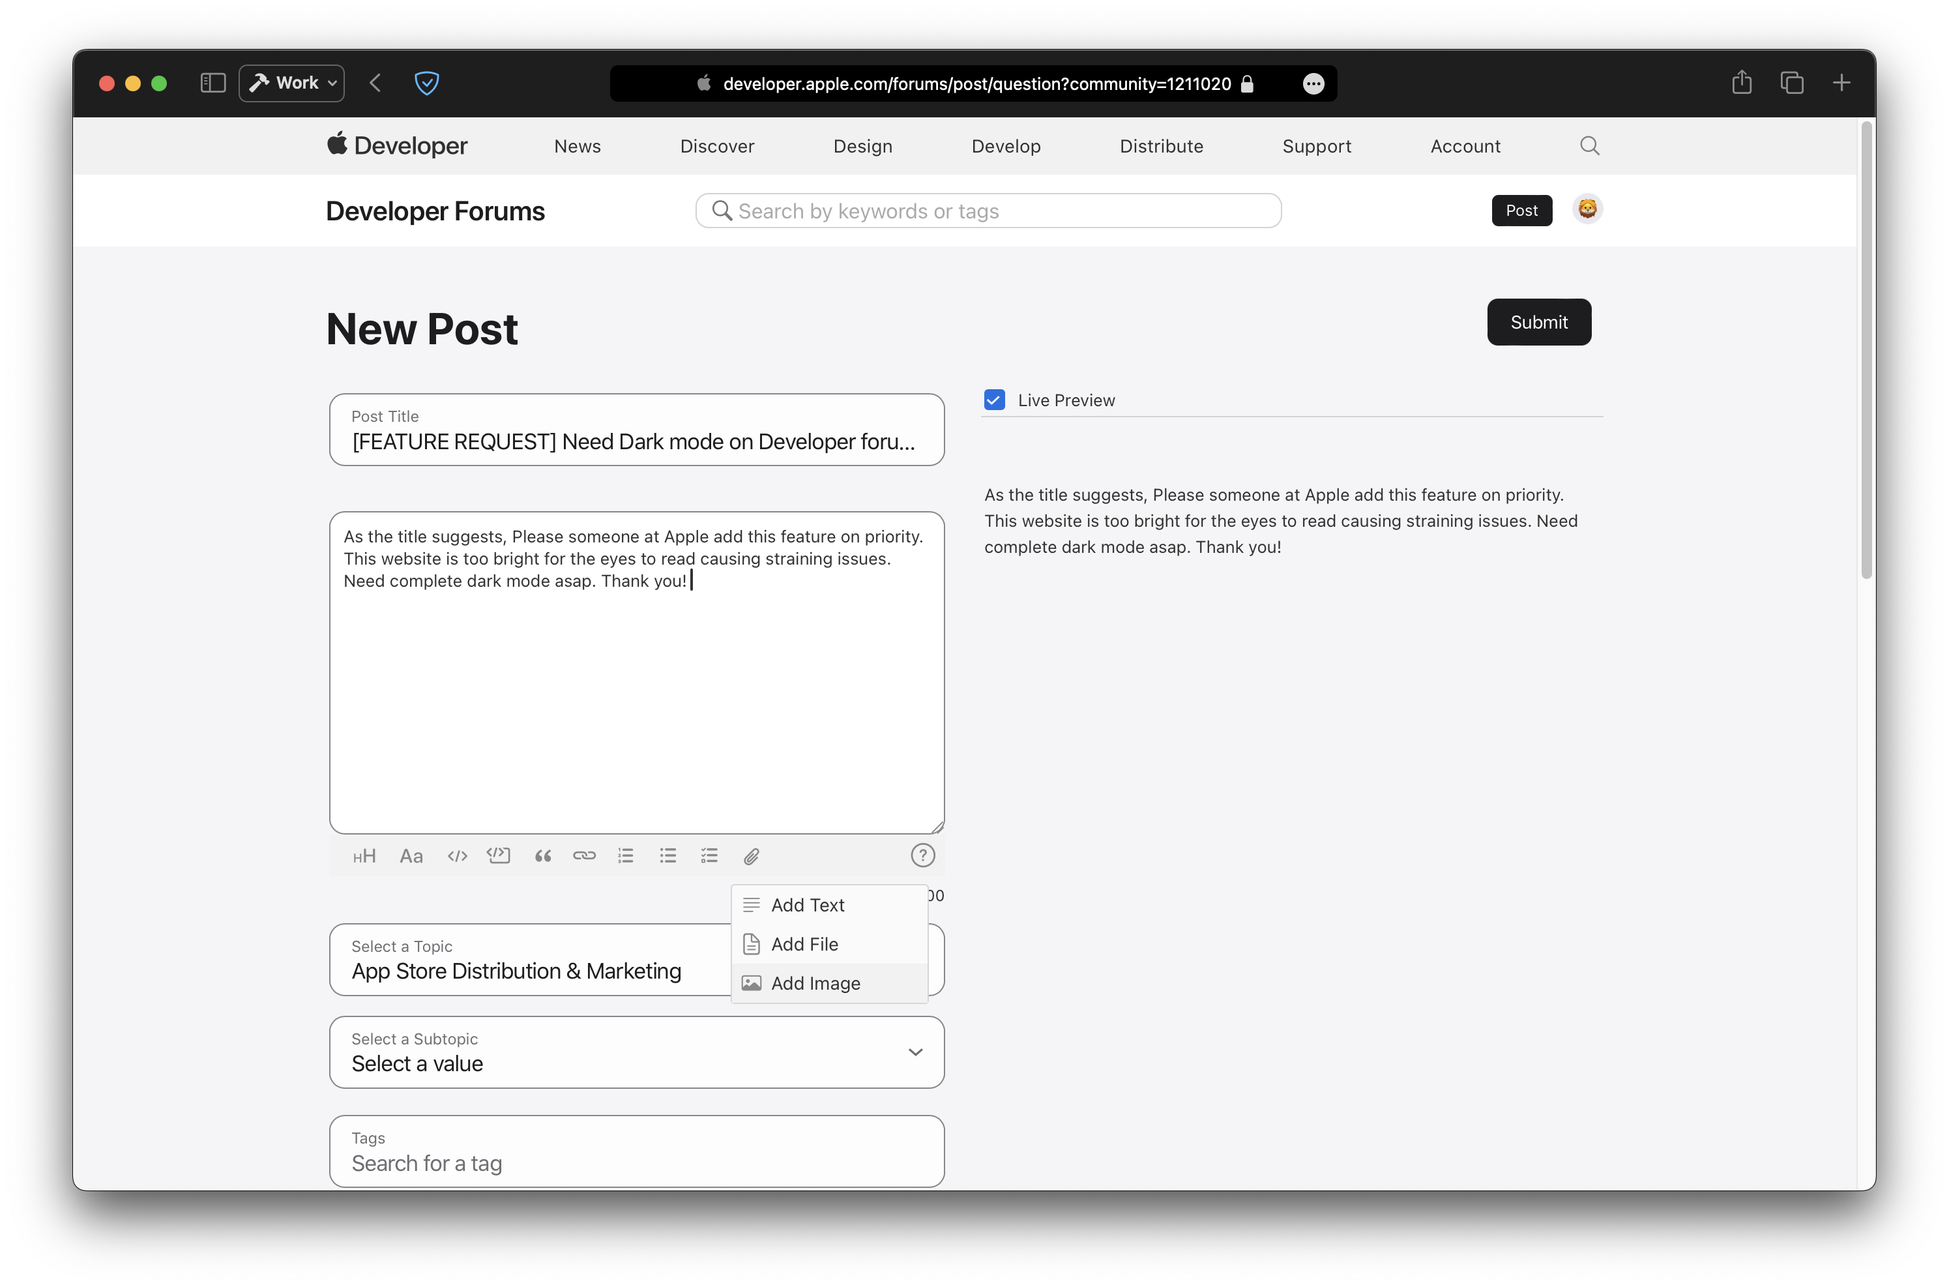
Task: Uncheck the Live Preview checkbox
Action: point(994,400)
